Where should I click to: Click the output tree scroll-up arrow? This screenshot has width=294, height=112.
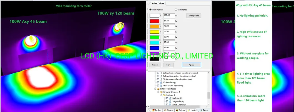pos(209,73)
